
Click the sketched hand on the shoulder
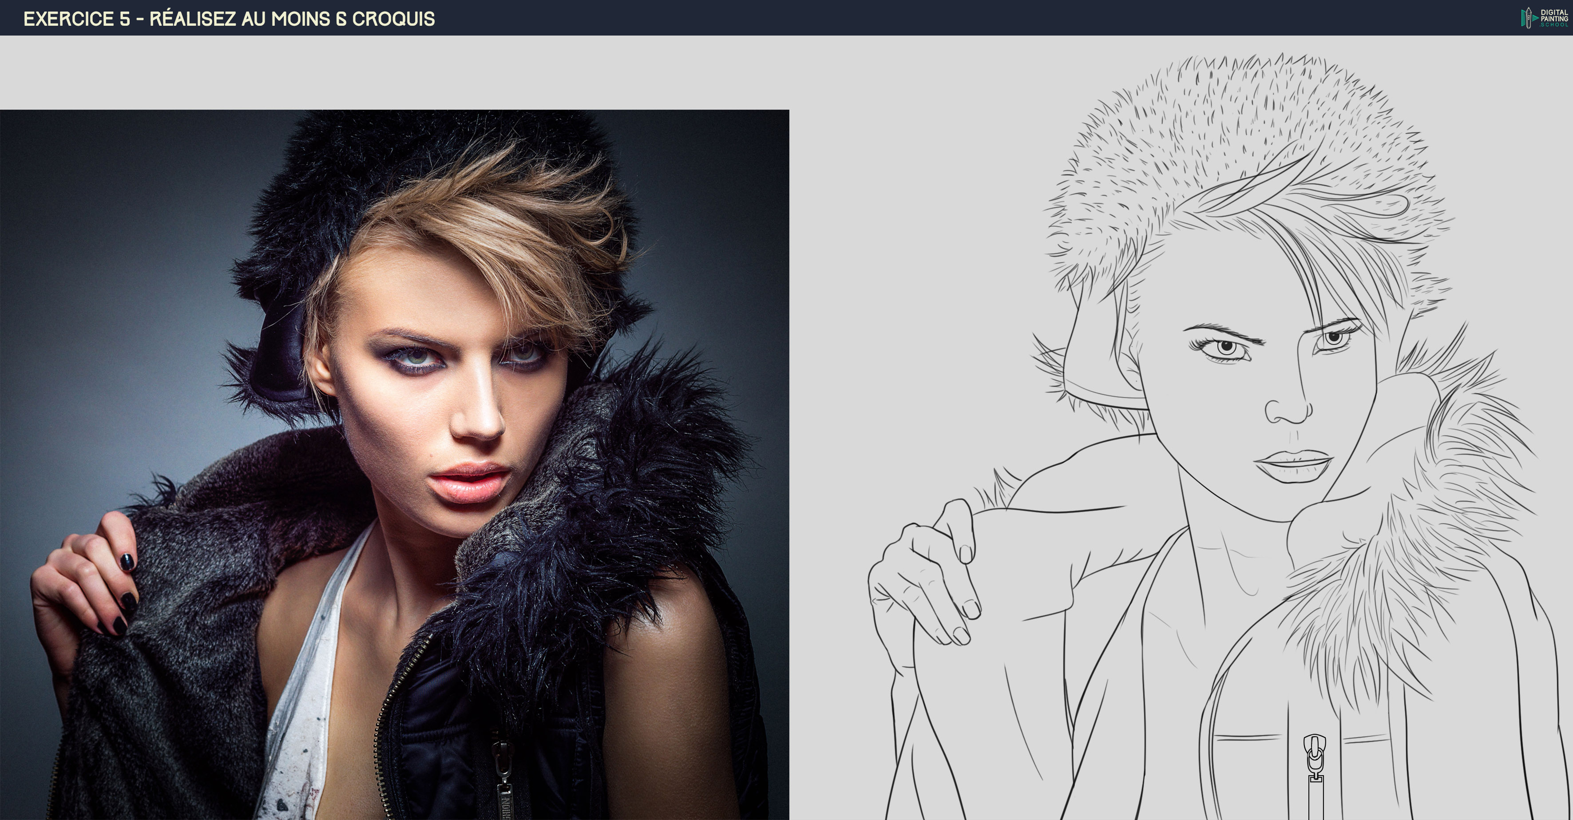pos(922,580)
